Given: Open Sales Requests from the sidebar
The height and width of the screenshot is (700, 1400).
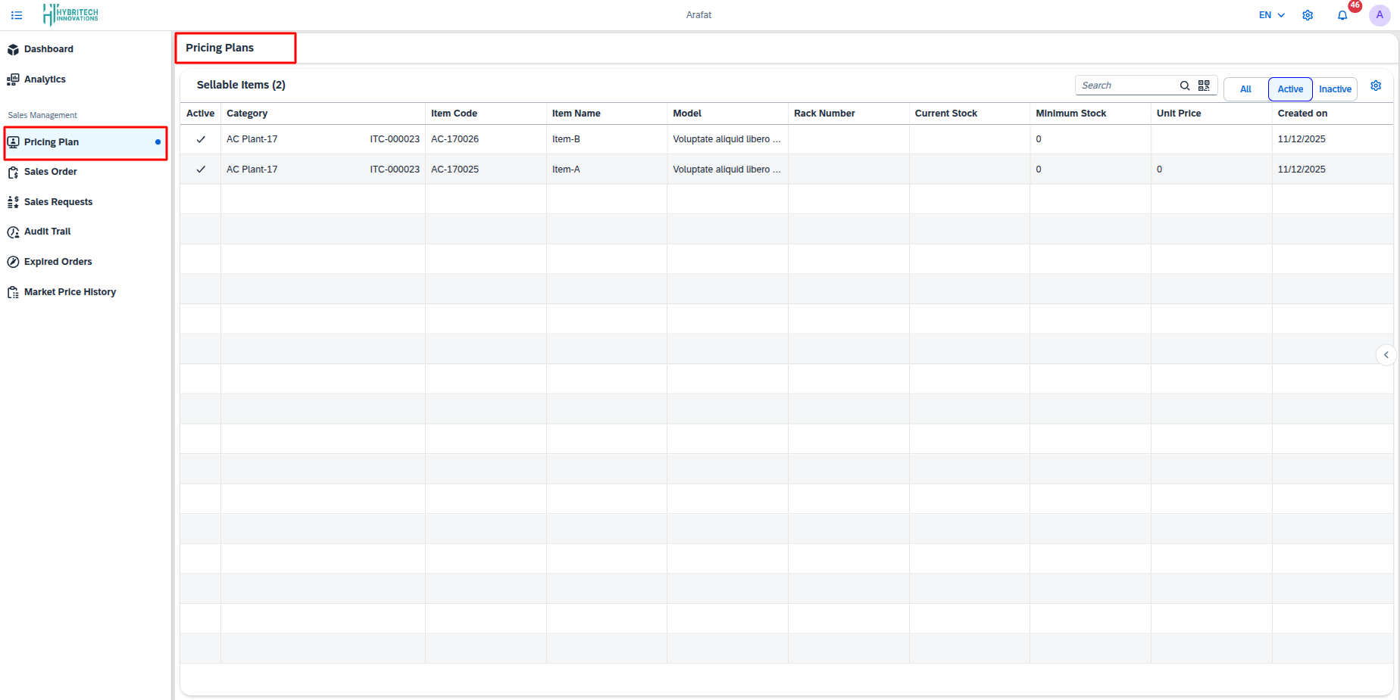Looking at the screenshot, I should [57, 201].
